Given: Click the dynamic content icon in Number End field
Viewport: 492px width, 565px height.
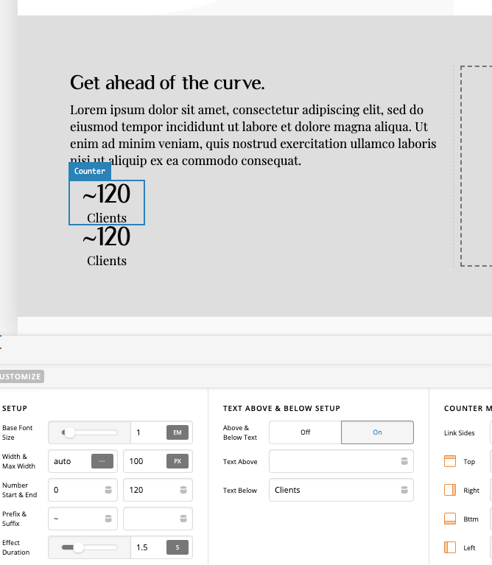Looking at the screenshot, I should 183,490.
